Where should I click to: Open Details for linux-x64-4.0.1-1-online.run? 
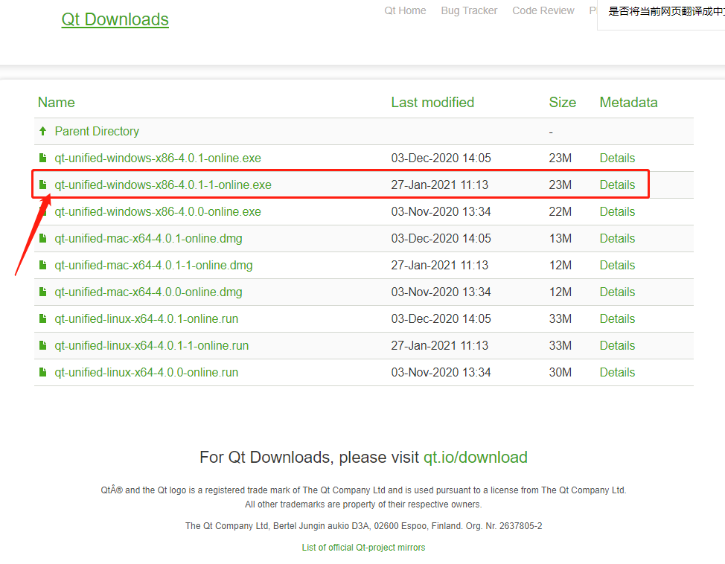(x=617, y=346)
